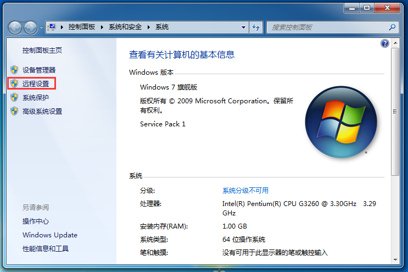
Task: Click the Intel(R) Pentium(R) CPU processor value
Action: coord(299,208)
